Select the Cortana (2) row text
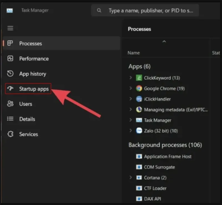Screen dimensions: 222x205 pyautogui.click(x=155, y=178)
